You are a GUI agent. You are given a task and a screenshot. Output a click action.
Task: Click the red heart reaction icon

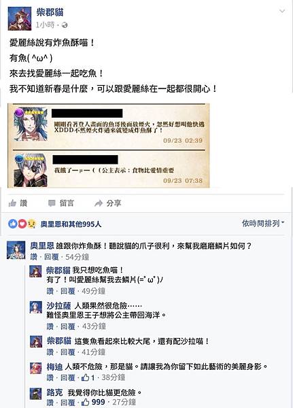[22, 224]
